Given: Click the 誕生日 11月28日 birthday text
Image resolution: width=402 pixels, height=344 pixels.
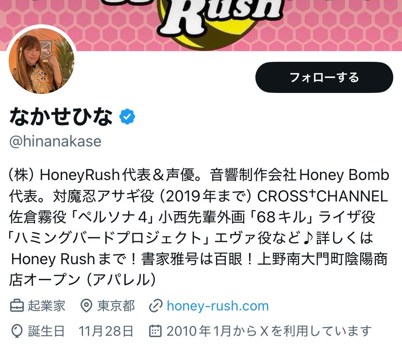Looking at the screenshot, I should 81,331.
